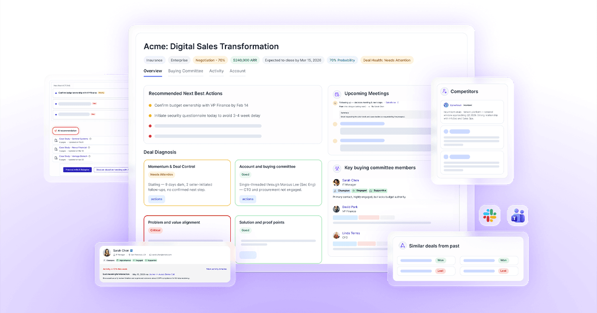Click the Negotiation - 70% stage chip
This screenshot has width=597, height=313.
pos(210,60)
